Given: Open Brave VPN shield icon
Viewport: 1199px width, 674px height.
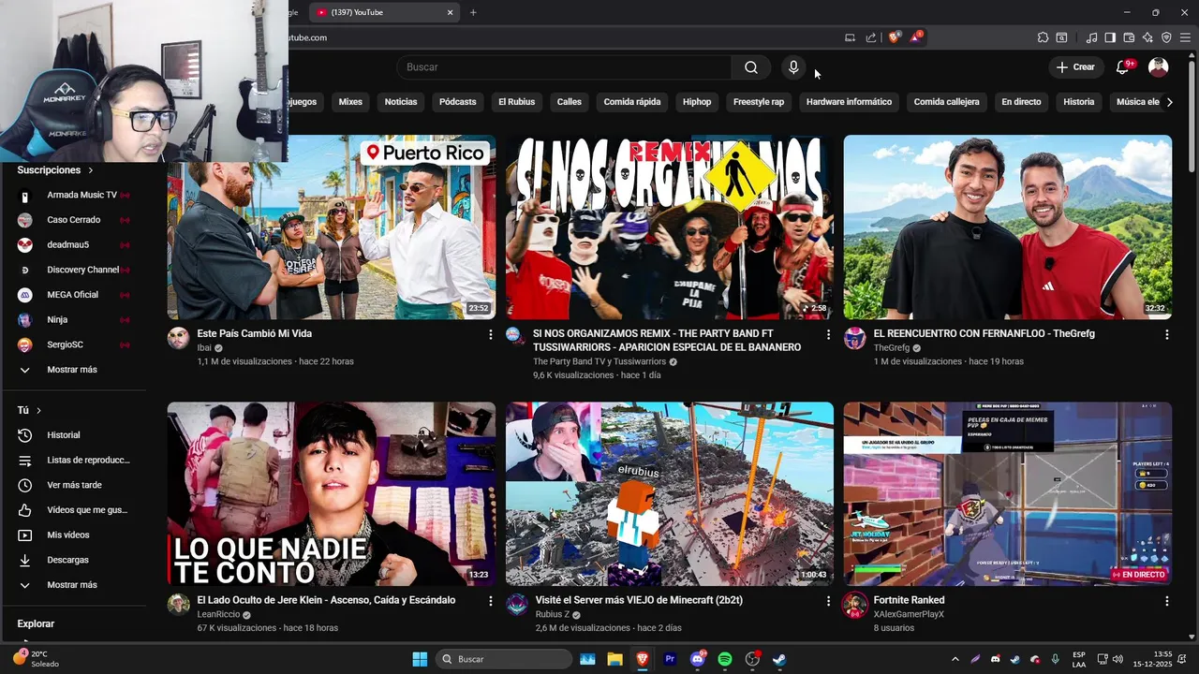Looking at the screenshot, I should click(1166, 37).
